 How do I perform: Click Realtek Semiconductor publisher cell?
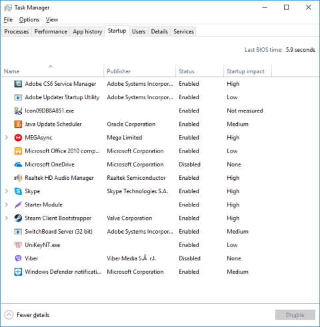136,178
